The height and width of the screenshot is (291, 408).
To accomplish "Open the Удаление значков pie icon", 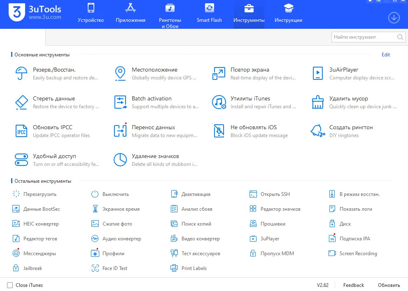I will coord(120,160).
